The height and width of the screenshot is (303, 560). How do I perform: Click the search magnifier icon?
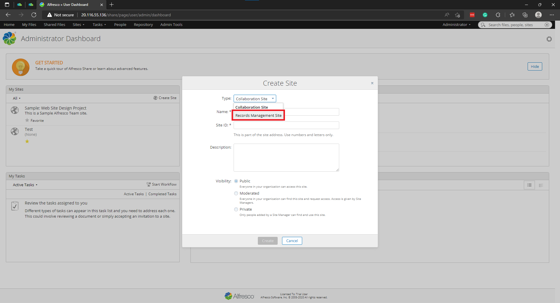[x=483, y=25]
